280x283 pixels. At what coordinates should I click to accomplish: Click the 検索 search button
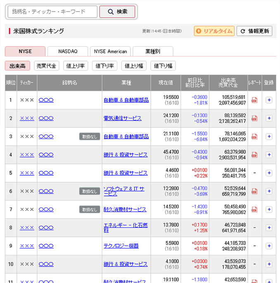pyautogui.click(x=117, y=12)
